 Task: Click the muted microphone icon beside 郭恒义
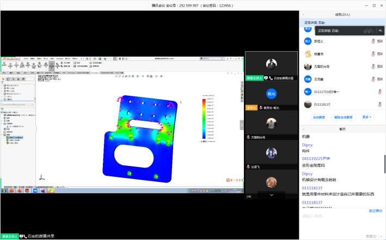(373, 41)
